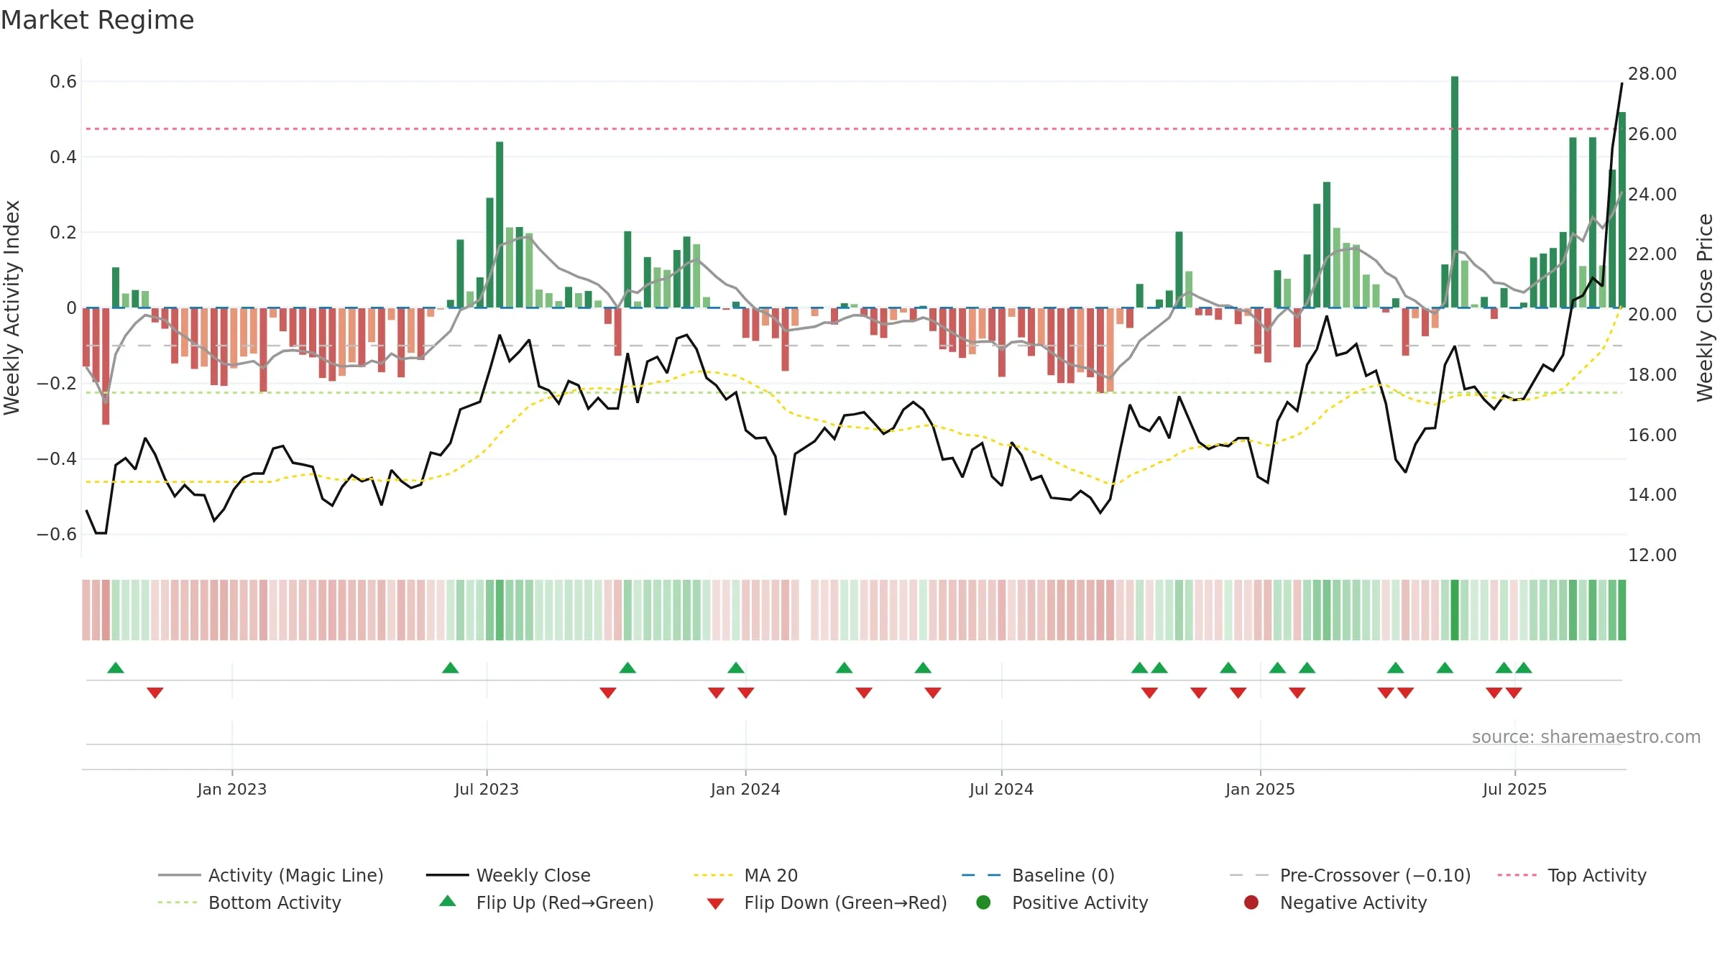Click the Weekly Close Price axis title
1725x970 pixels.
tap(1705, 308)
